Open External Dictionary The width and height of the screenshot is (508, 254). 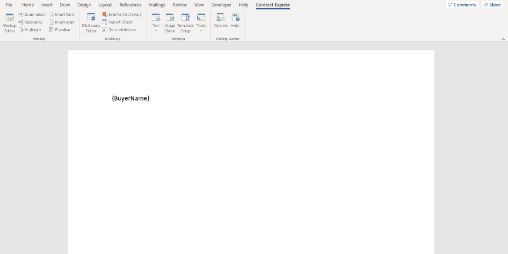click(122, 14)
